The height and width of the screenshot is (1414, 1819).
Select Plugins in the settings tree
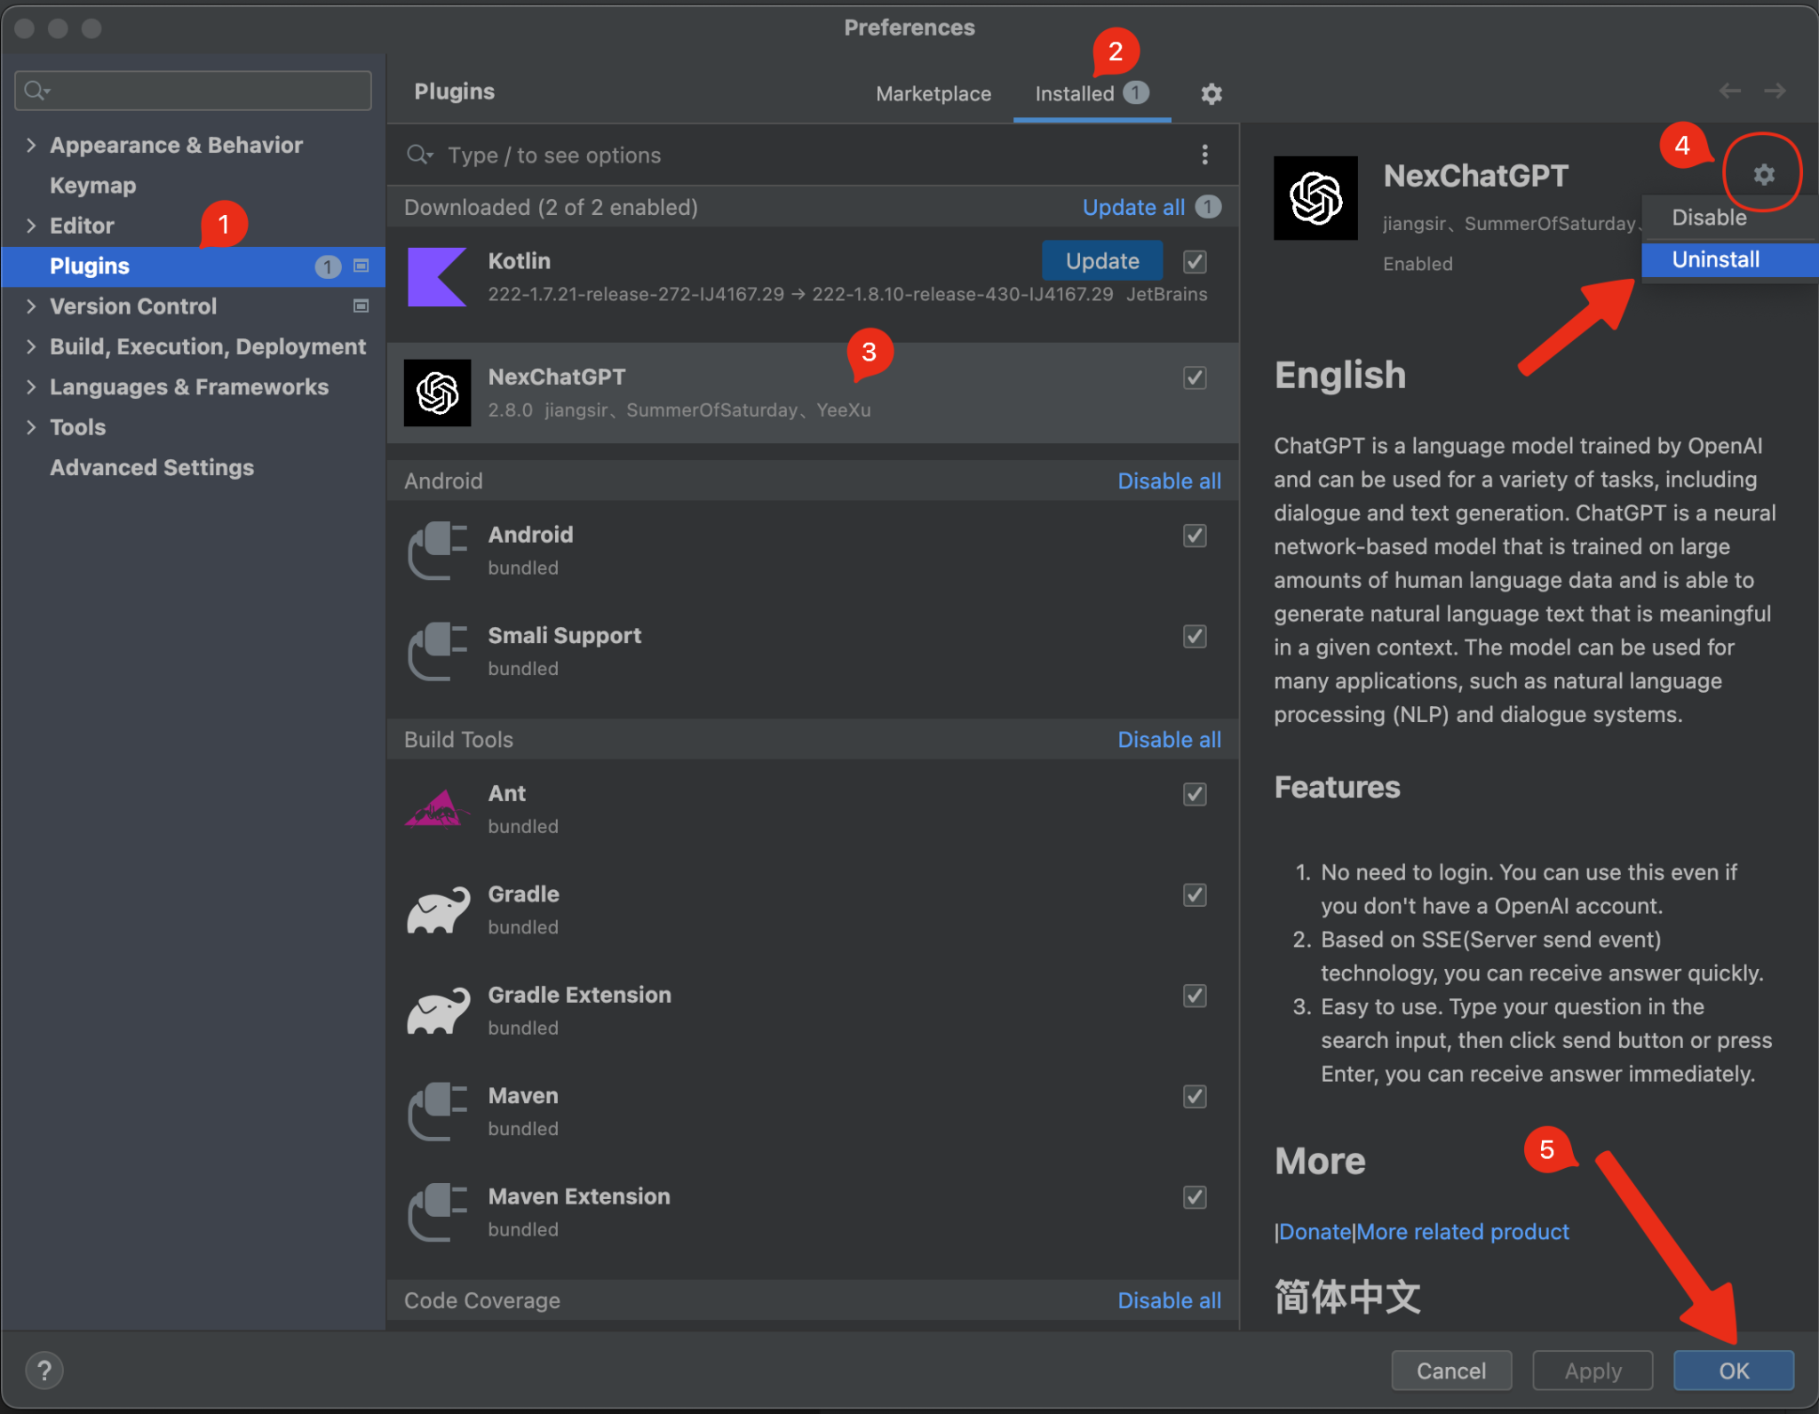pos(194,266)
